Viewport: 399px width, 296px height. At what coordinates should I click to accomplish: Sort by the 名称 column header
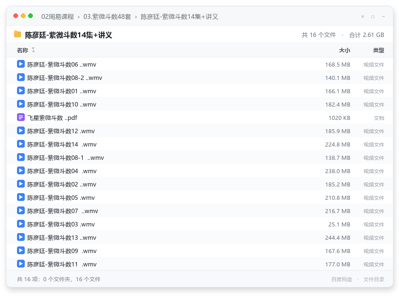coord(23,50)
